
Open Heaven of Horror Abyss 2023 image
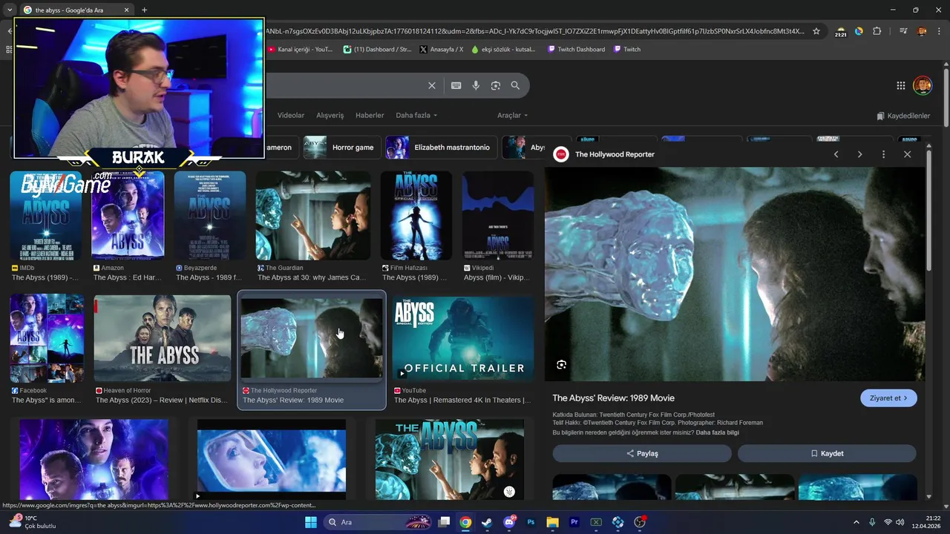pyautogui.click(x=162, y=338)
